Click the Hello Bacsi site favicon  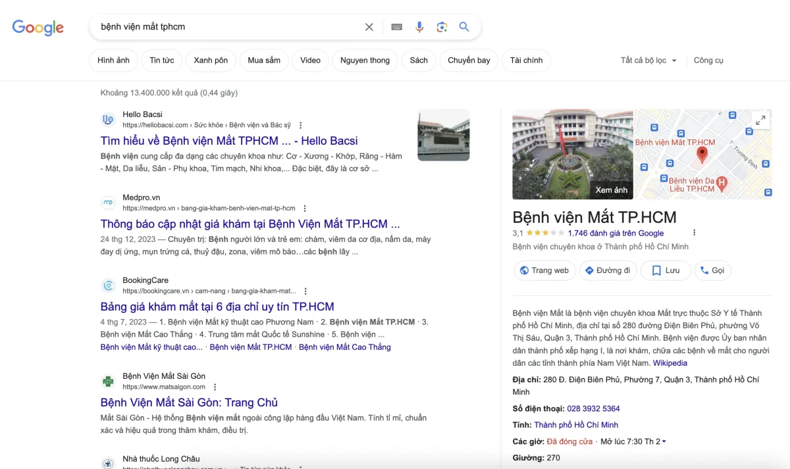click(x=108, y=119)
